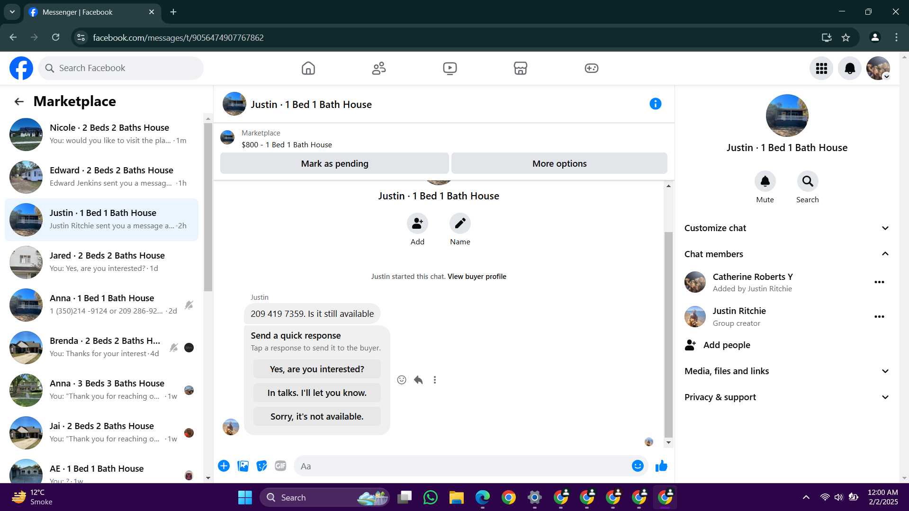The height and width of the screenshot is (511, 909).
Task: Show hidden system tray icons
Action: [806, 497]
